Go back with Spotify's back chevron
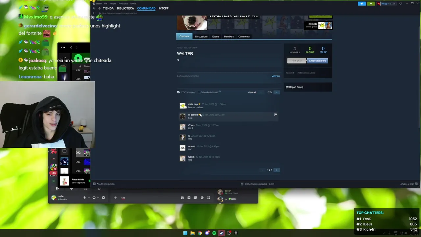The image size is (421, 237). click(71, 47)
